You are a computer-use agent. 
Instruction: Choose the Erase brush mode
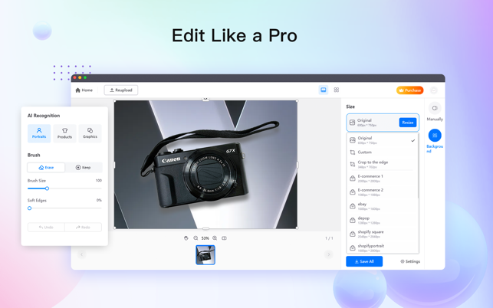pyautogui.click(x=46, y=168)
